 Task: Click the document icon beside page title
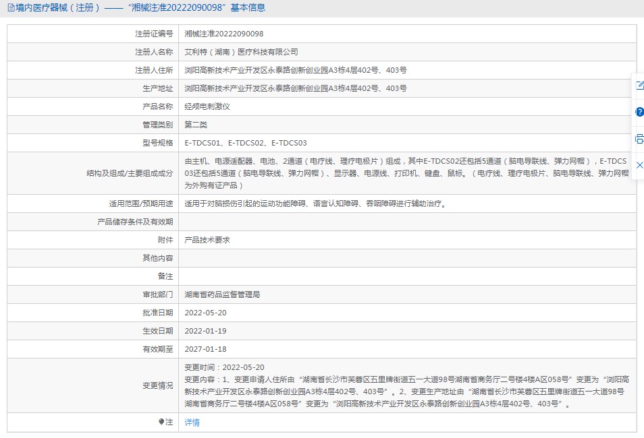click(x=11, y=7)
